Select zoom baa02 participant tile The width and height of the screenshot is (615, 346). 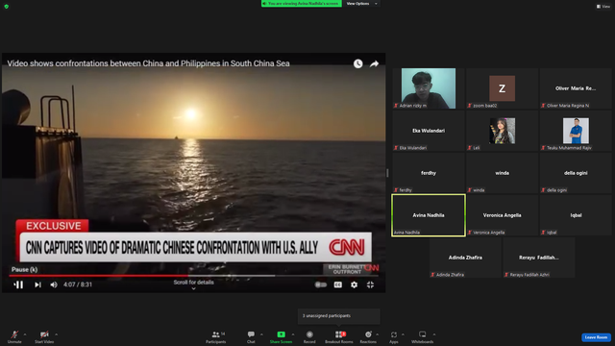tap(502, 88)
